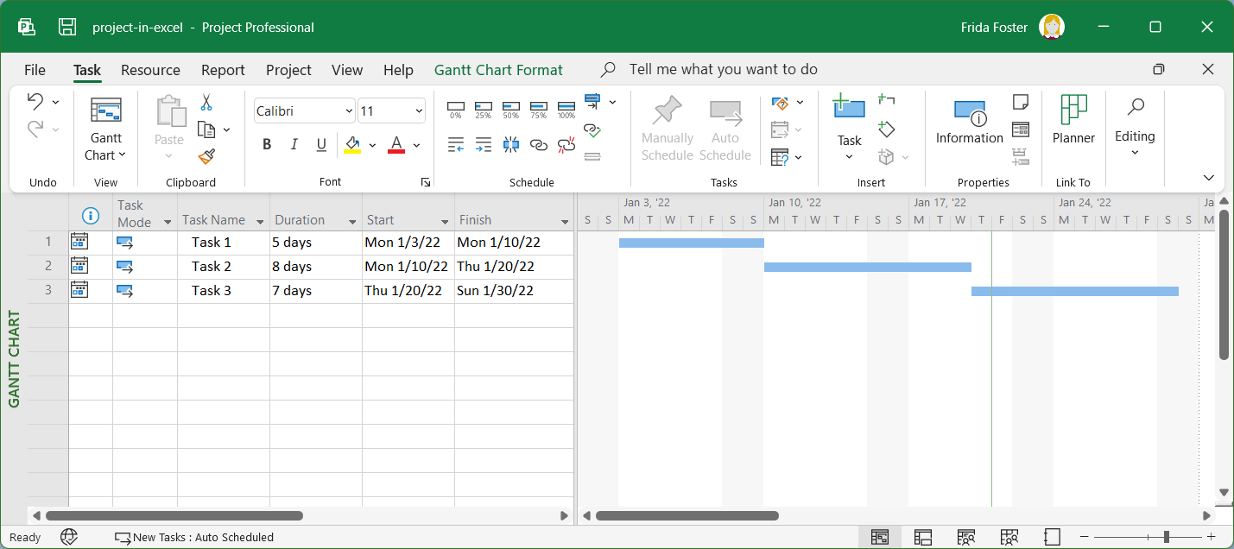Switch to the Resource tab
Image resolution: width=1234 pixels, height=549 pixels.
tap(150, 70)
